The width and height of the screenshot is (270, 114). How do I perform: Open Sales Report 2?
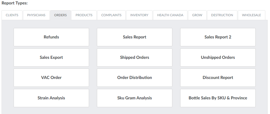[x=218, y=37]
